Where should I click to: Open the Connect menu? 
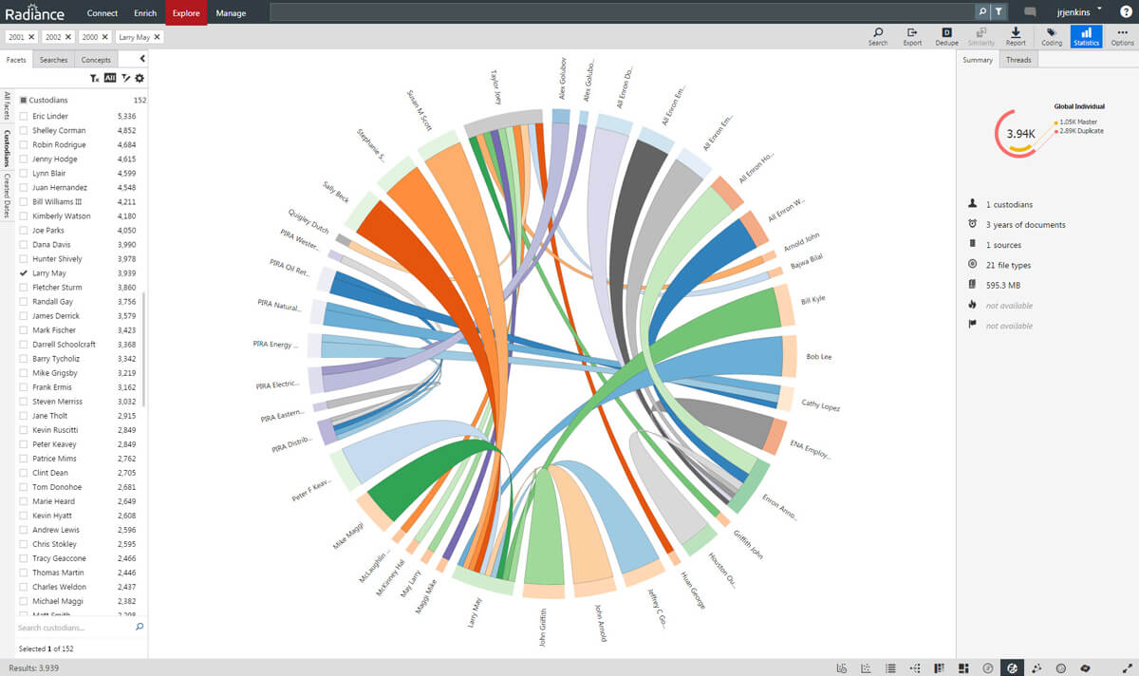click(103, 13)
